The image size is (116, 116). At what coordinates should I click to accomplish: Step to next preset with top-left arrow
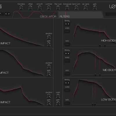coord(9,14)
